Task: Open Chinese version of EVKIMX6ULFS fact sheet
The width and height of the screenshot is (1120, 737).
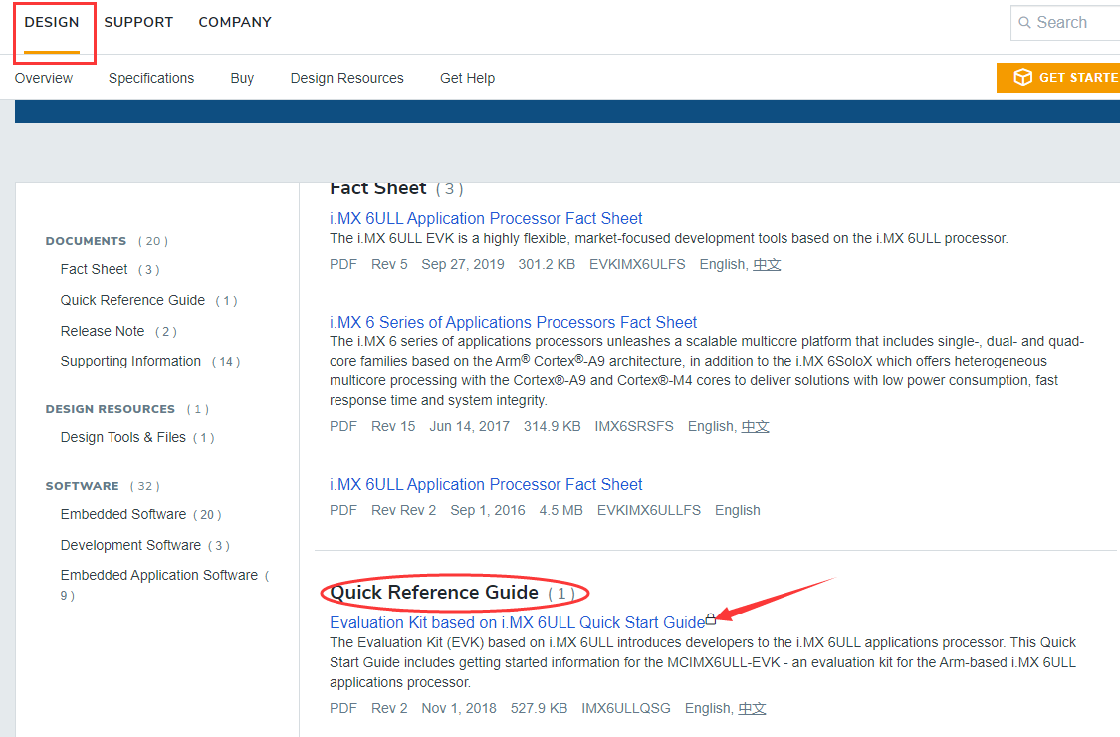Action: coord(767,265)
